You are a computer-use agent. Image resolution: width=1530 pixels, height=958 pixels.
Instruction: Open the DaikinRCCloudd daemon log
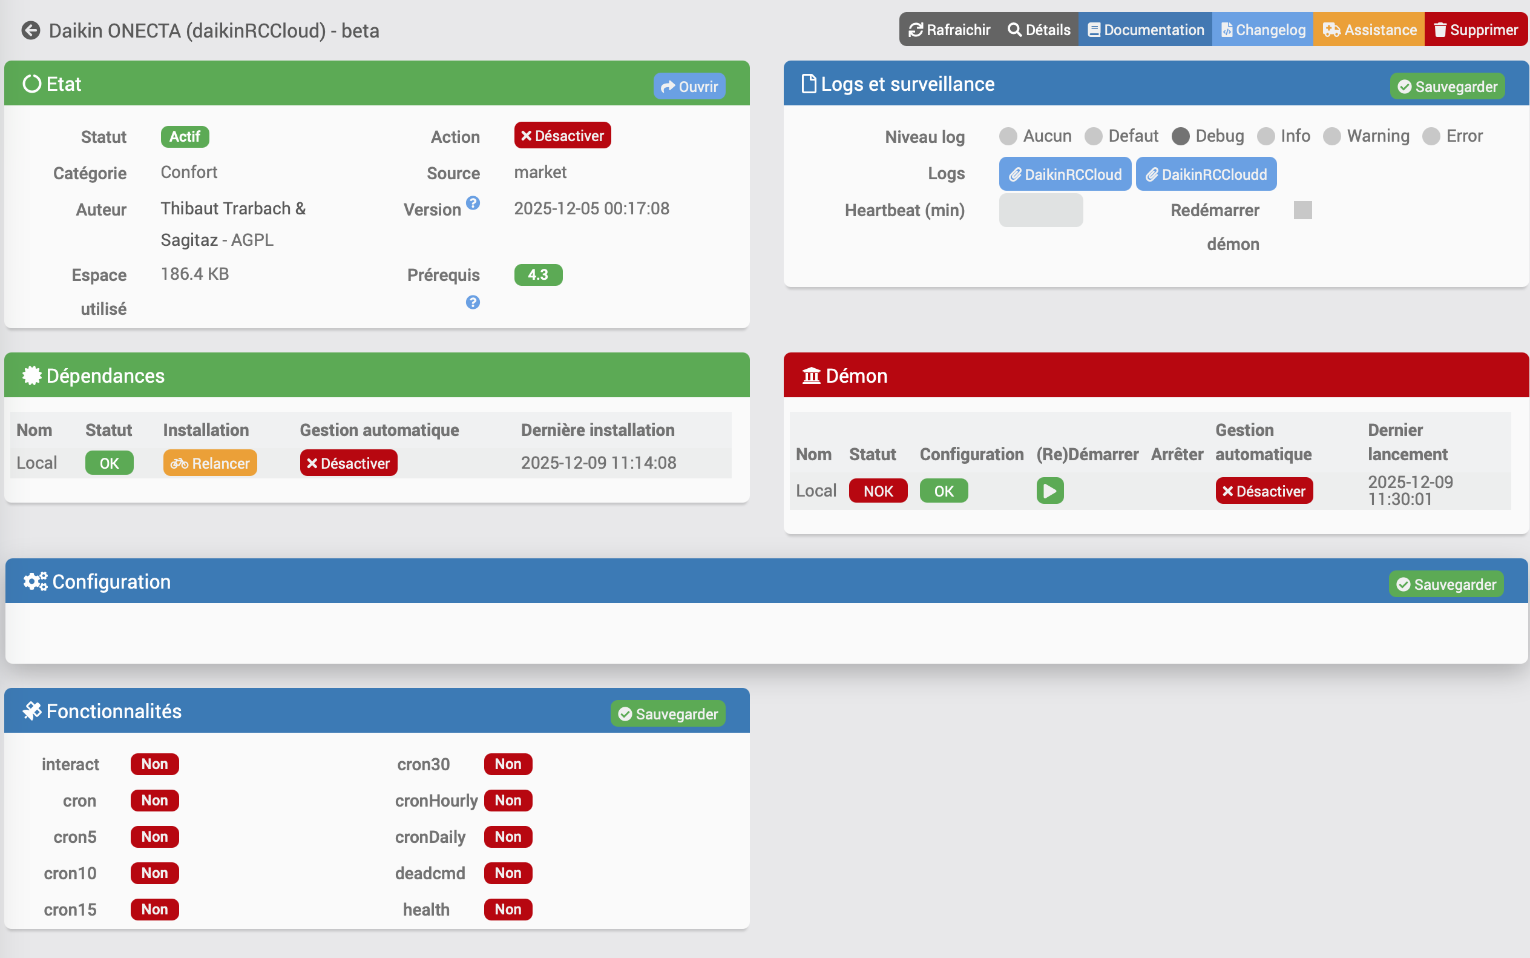pos(1206,174)
